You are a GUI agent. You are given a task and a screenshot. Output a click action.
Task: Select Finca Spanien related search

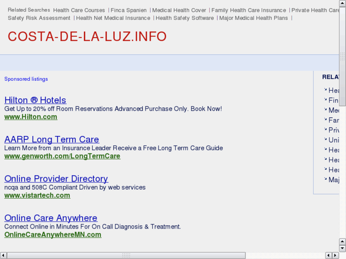129,10
